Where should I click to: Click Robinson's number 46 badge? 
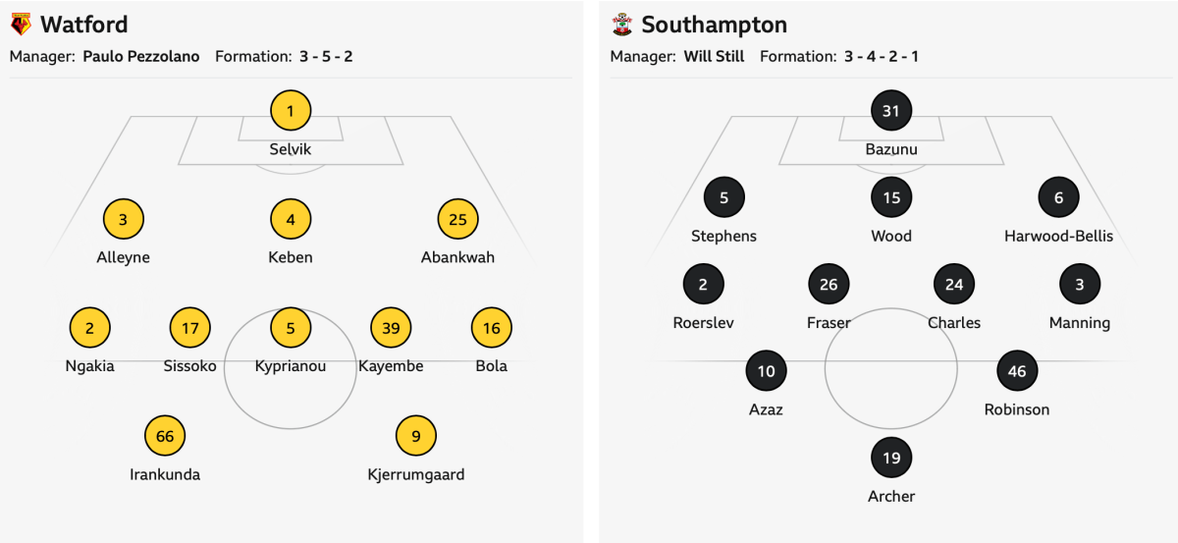[x=1017, y=371]
